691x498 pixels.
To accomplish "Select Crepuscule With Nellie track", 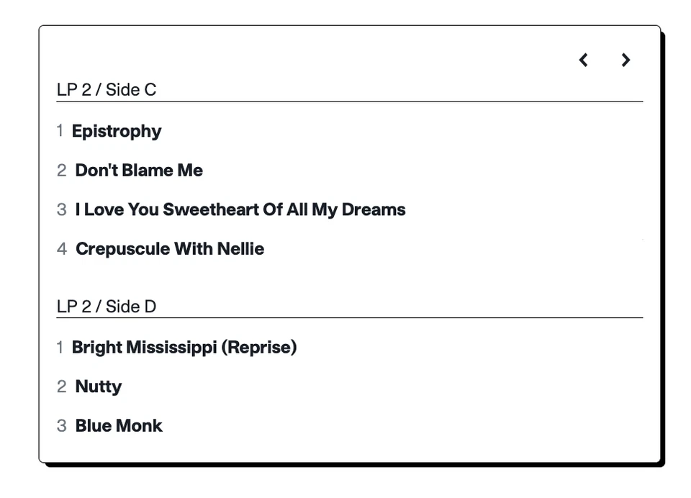I will pyautogui.click(x=170, y=249).
